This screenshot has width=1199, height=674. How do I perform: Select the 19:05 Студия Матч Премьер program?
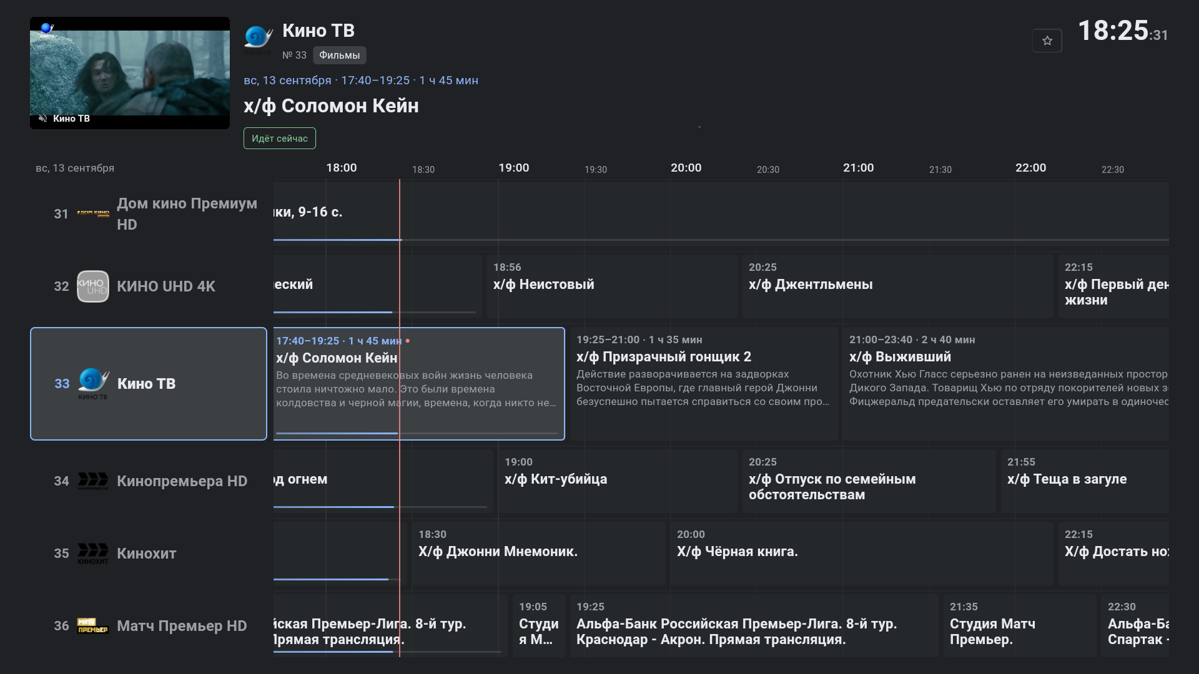(x=539, y=626)
